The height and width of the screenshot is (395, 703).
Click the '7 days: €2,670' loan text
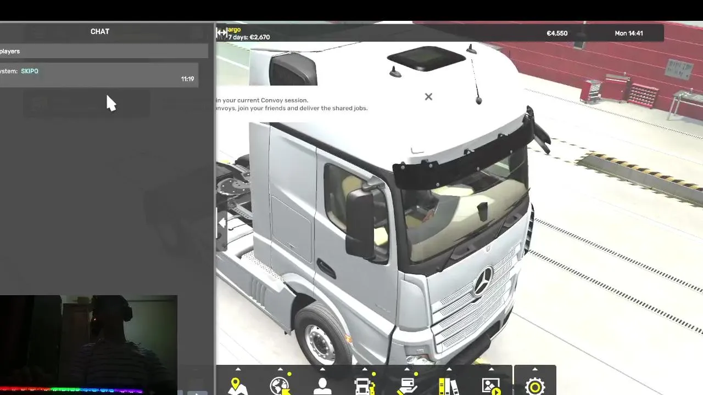(249, 37)
